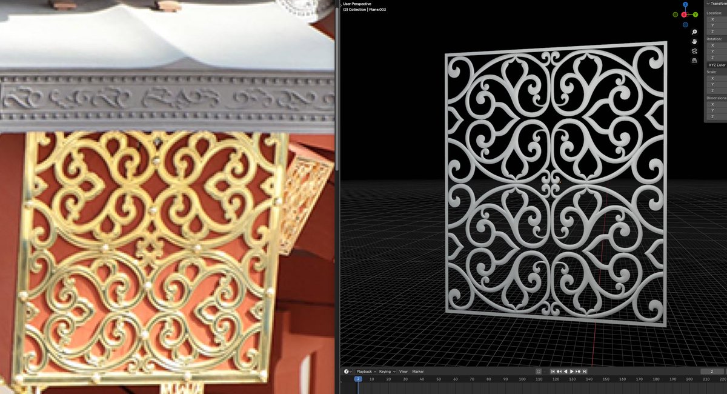727x394 pixels.
Task: Click the User Perspective viewport label
Action: (x=357, y=4)
